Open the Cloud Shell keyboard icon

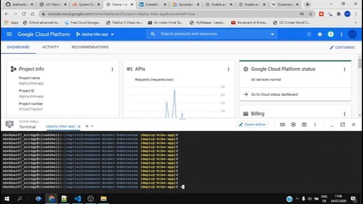(x=282, y=125)
